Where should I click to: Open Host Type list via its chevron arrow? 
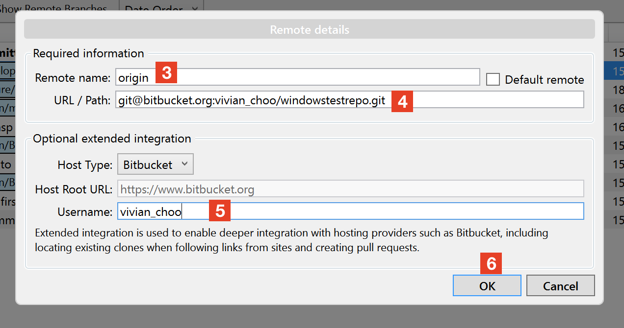tap(186, 164)
